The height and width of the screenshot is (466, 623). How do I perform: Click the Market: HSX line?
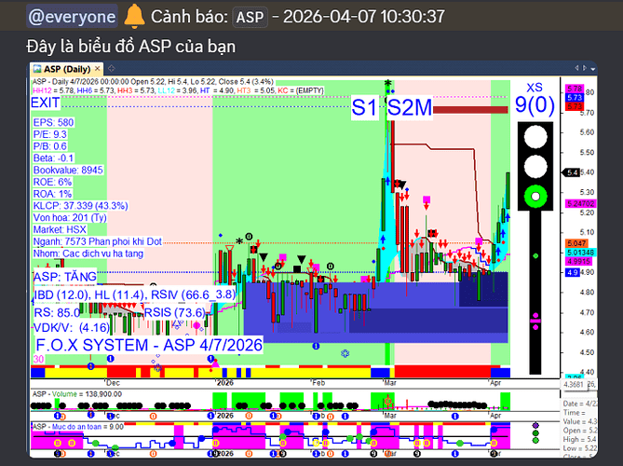click(x=60, y=229)
